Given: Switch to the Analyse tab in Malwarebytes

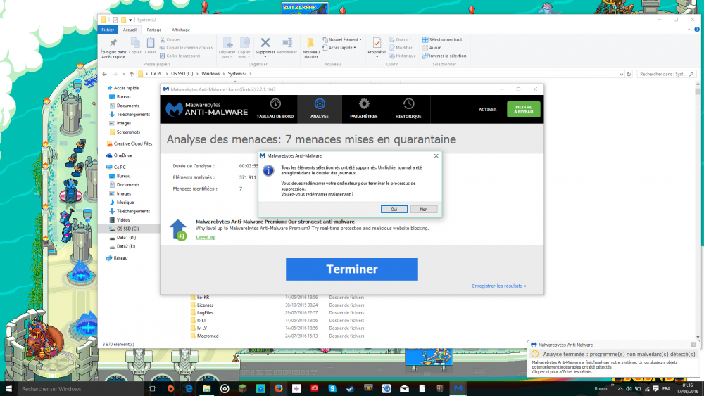Looking at the screenshot, I should (319, 109).
